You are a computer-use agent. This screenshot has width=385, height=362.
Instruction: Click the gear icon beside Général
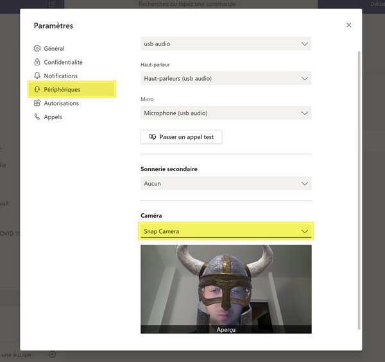(37, 49)
